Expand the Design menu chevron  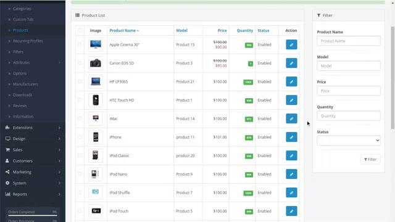pyautogui.click(x=59, y=139)
